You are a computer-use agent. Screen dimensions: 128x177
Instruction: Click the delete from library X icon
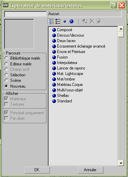[x=92, y=22]
